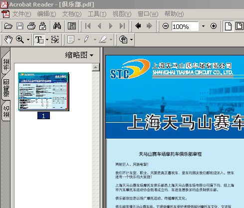The height and width of the screenshot is (208, 244).
Task: Click the next view forward arrow
Action: (x=149, y=26)
